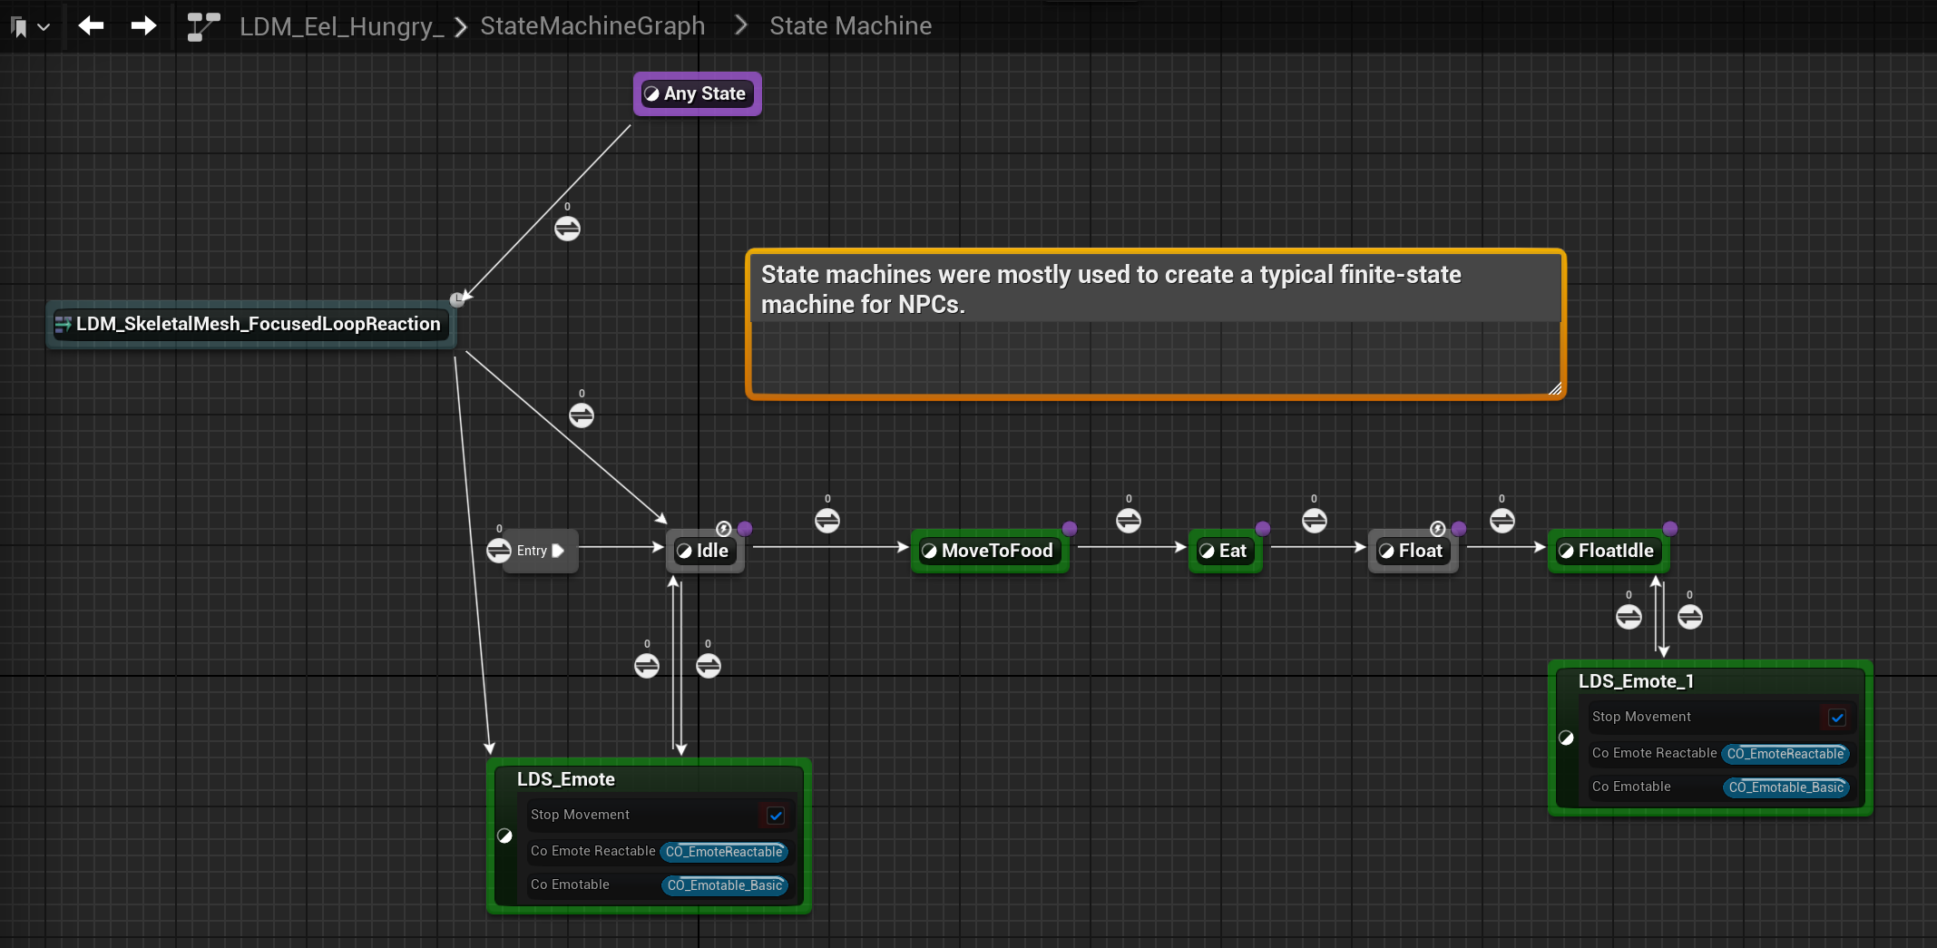Viewport: 1937px width, 948px height.
Task: Click purple pin on FloatIdle node
Action: 1670,529
